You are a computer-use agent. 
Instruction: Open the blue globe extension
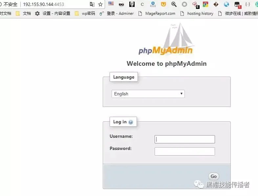(226, 4)
